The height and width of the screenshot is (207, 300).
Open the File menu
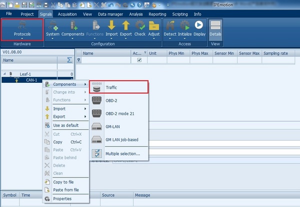(9, 14)
